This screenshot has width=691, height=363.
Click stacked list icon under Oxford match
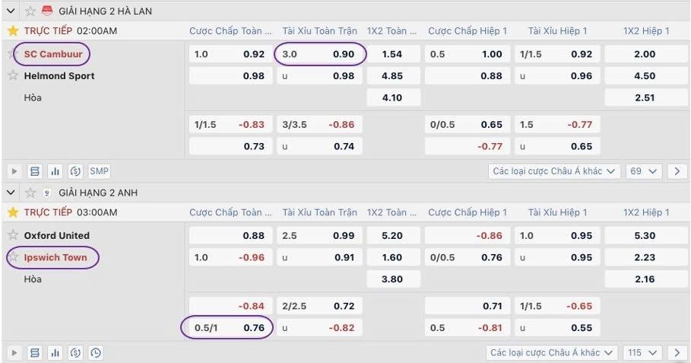point(34,353)
